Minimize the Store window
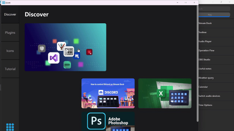This screenshot has width=234, height=131. tap(177, 3)
